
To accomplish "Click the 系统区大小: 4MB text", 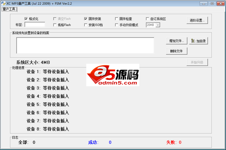I will 33,63.
